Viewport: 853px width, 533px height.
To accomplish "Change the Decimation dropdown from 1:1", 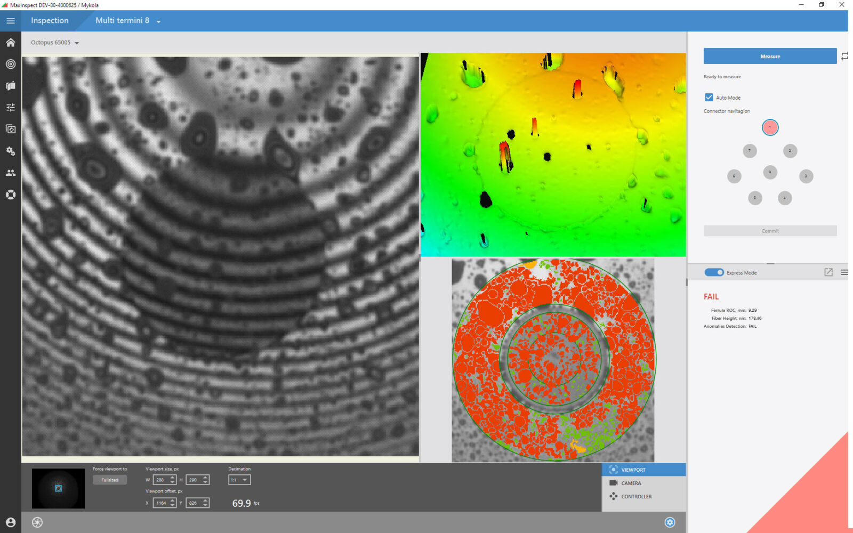I will (x=239, y=480).
